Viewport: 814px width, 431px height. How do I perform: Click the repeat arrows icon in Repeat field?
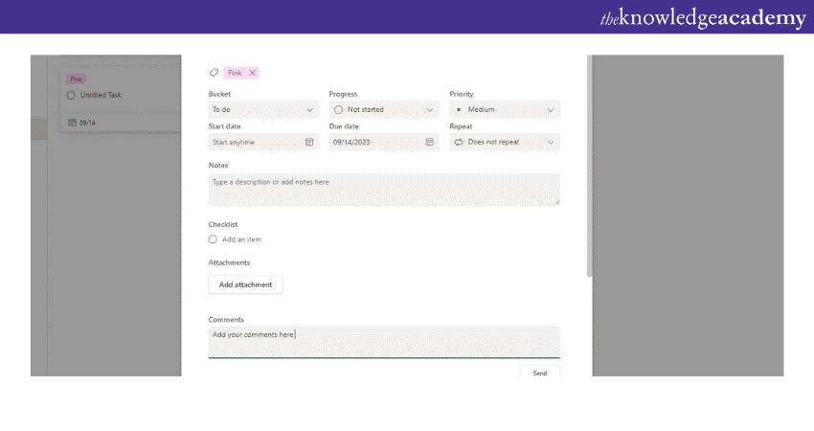tap(459, 142)
